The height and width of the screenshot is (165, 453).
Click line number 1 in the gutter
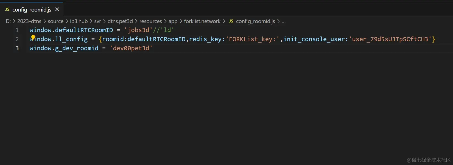tap(17, 30)
